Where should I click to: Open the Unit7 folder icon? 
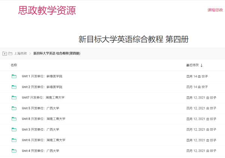(x=14, y=97)
